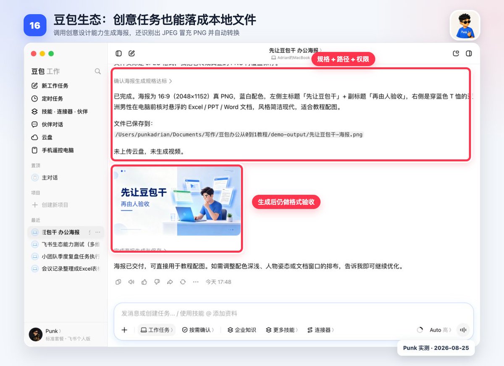Click the 未上传云盘，未生成视频 line
Screen dimensions: 504x366
click(149, 152)
